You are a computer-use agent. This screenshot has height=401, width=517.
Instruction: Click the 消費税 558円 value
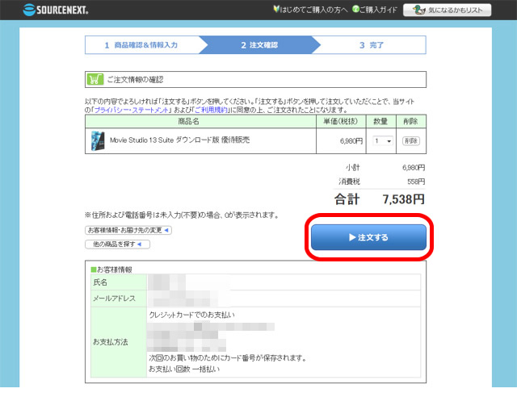(x=416, y=182)
